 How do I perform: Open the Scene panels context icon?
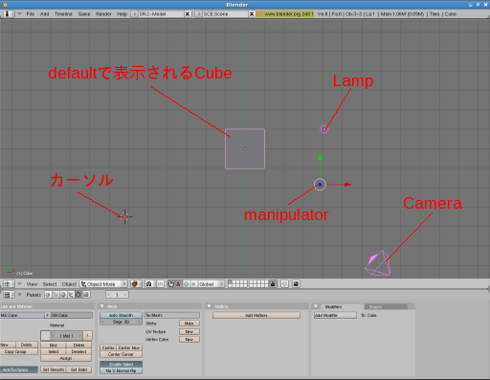(86, 295)
